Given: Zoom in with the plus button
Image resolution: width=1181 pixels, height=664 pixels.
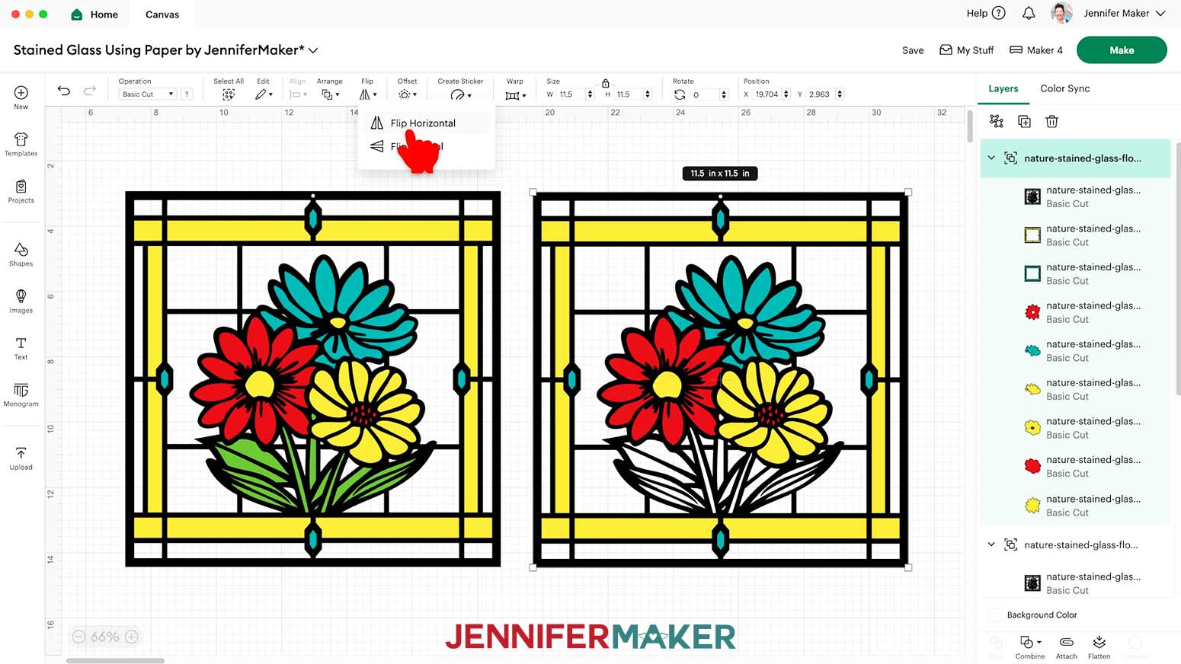Looking at the screenshot, I should click(132, 637).
